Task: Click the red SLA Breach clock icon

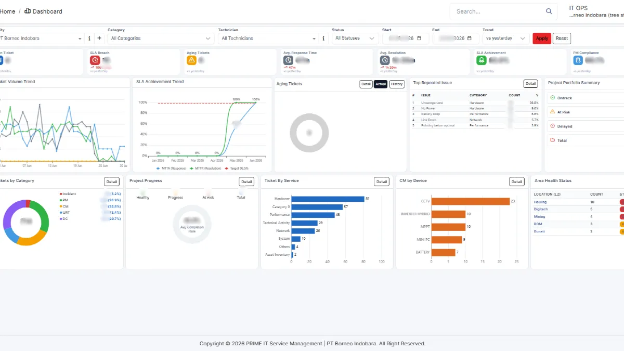Action: point(95,60)
